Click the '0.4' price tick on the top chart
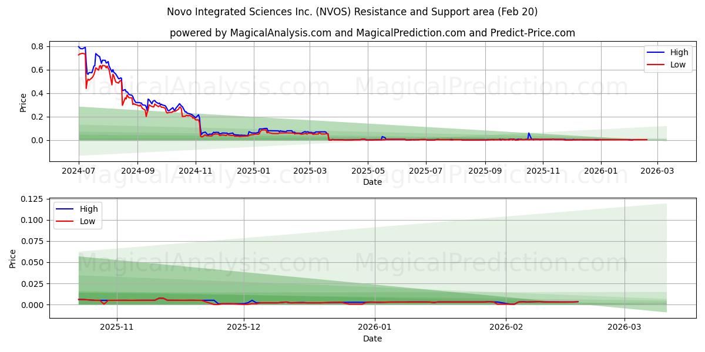This screenshot has height=352, width=705. pos(38,93)
